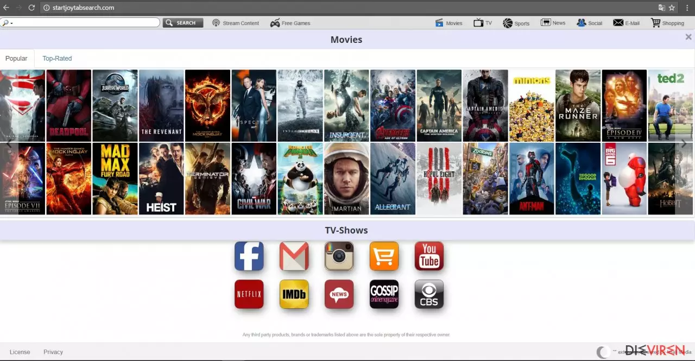Image resolution: width=695 pixels, height=361 pixels.
Task: Close the Movies panel with the X
Action: [688, 37]
